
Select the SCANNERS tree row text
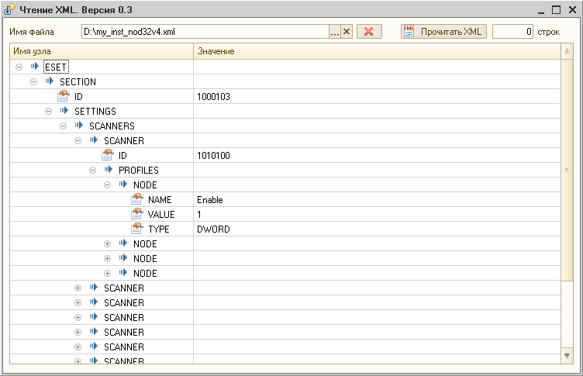pos(112,126)
